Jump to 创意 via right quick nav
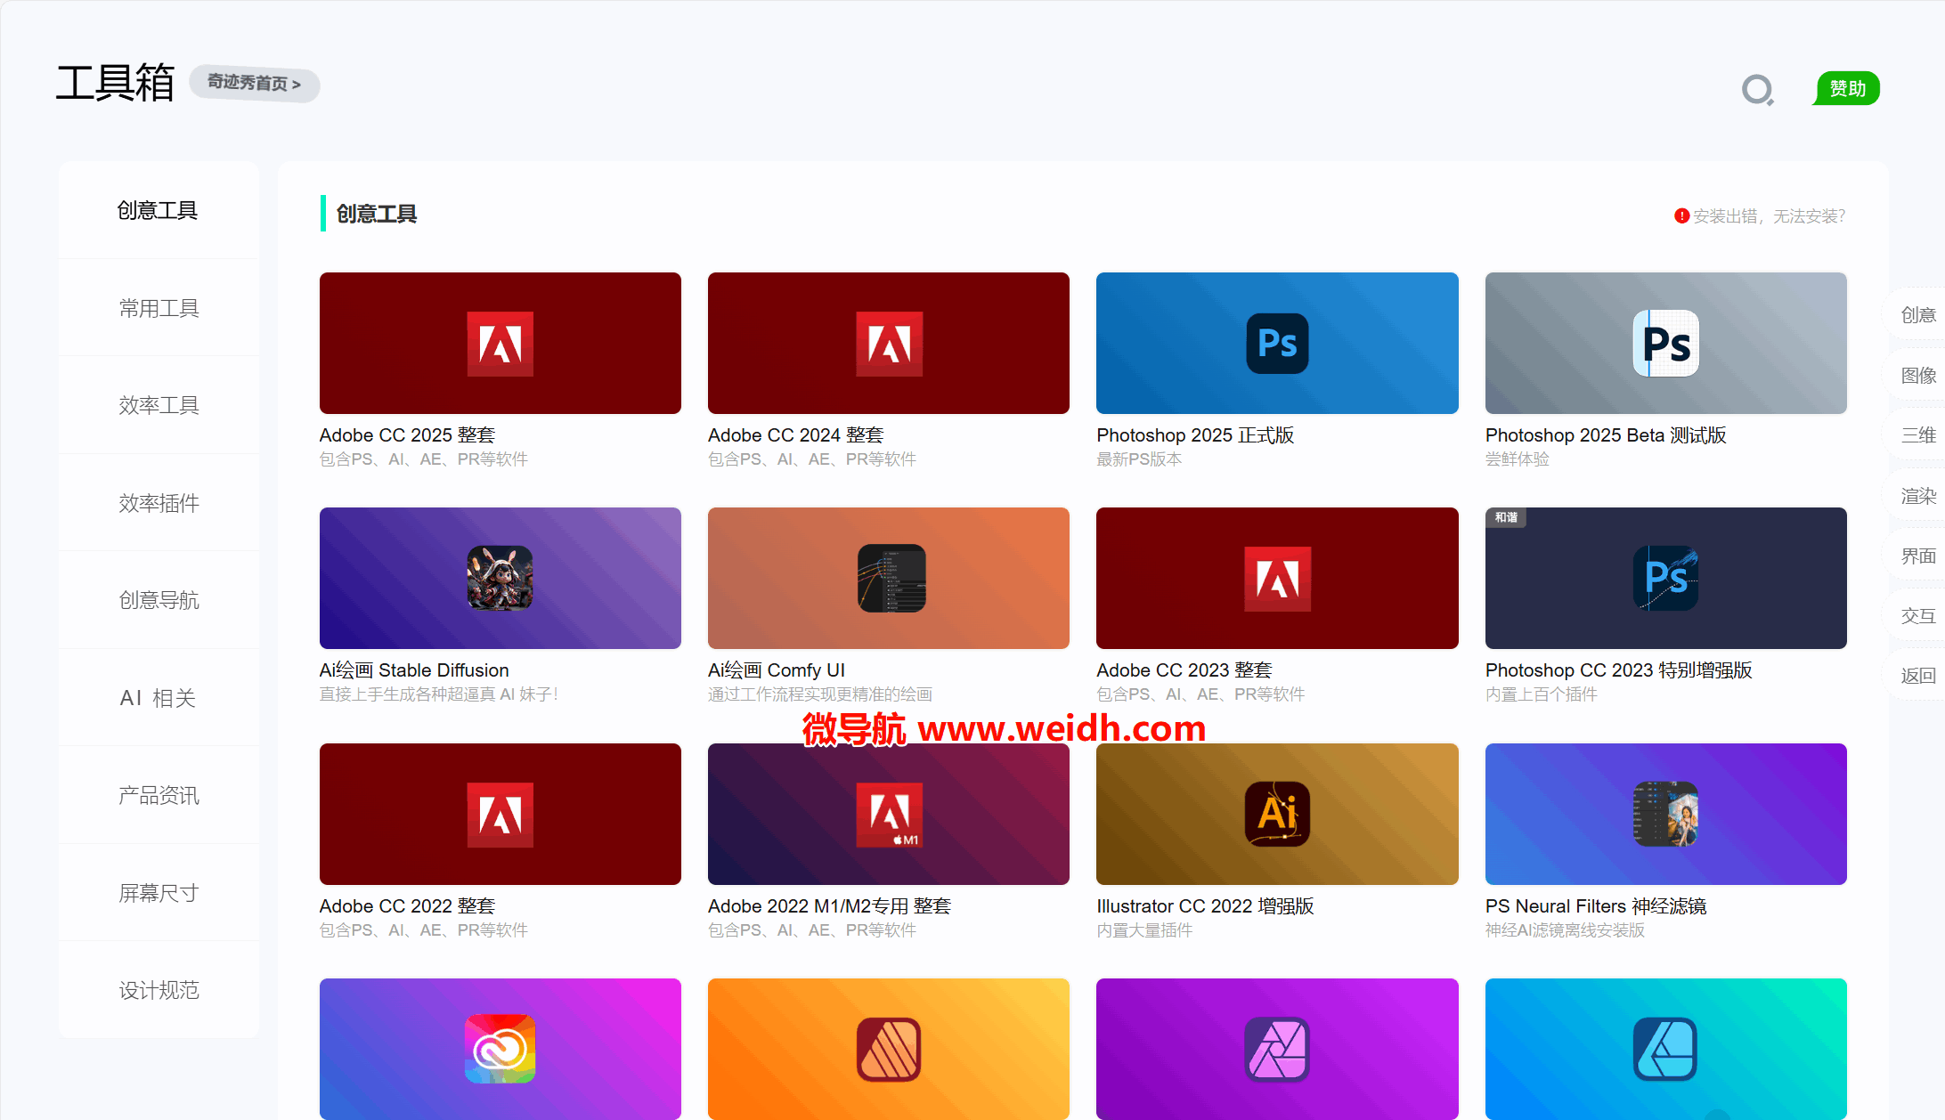Image resolution: width=1945 pixels, height=1120 pixels. click(x=1917, y=314)
